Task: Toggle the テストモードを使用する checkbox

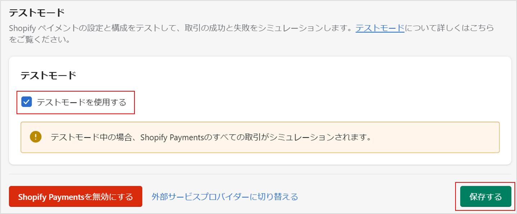Action: (27, 102)
